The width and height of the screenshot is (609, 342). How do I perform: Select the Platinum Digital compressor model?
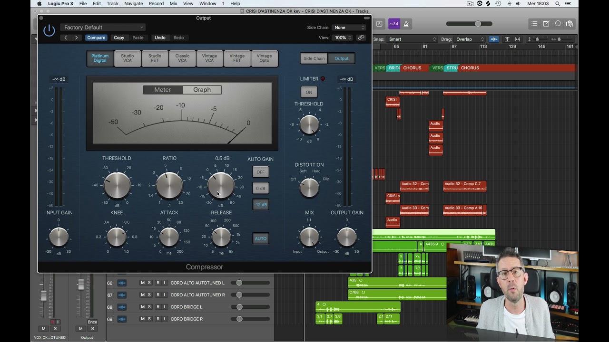(x=100, y=58)
